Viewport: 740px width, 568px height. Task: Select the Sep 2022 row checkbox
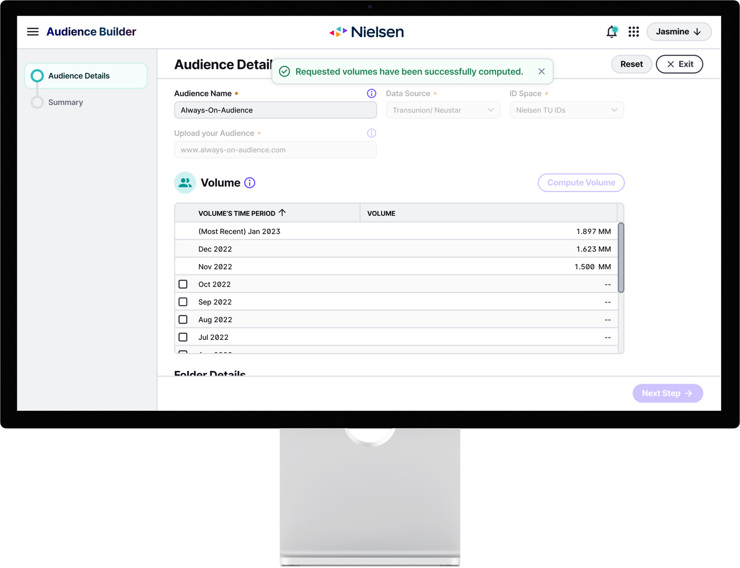coord(183,302)
